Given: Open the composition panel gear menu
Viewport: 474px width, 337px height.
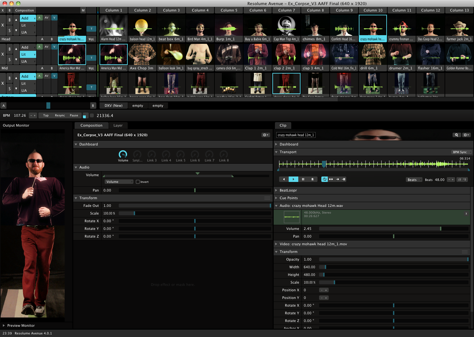Looking at the screenshot, I should 266,135.
